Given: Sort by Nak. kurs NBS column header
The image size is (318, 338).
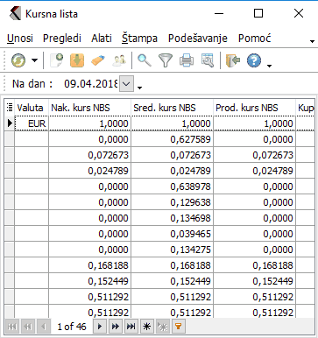Looking at the screenshot, I should pos(89,108).
